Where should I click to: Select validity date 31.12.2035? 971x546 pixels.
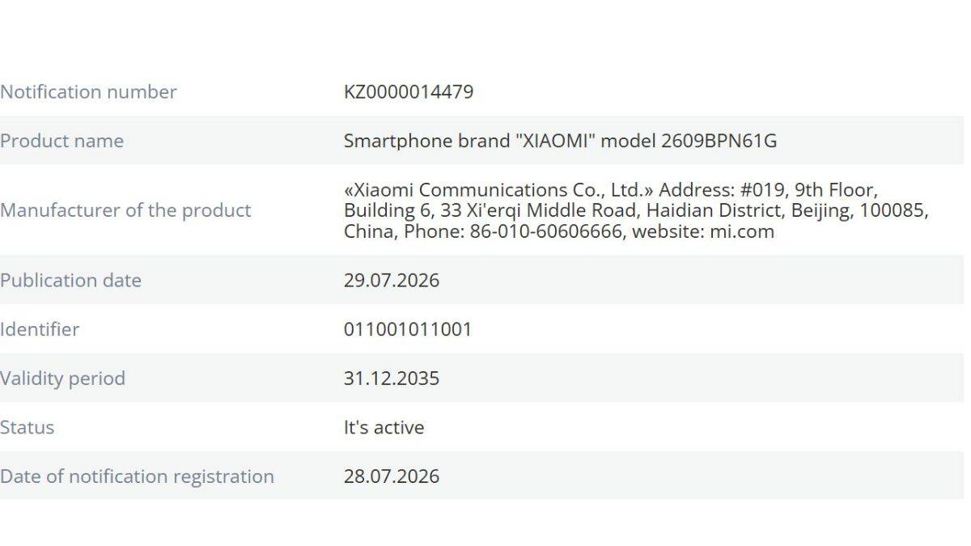click(392, 379)
